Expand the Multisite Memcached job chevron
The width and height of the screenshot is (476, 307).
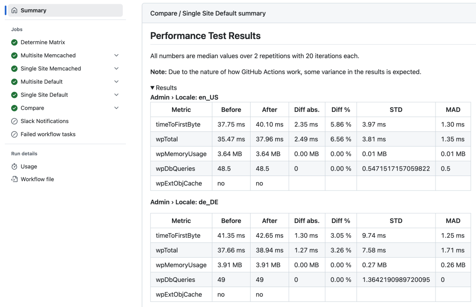pyautogui.click(x=117, y=55)
